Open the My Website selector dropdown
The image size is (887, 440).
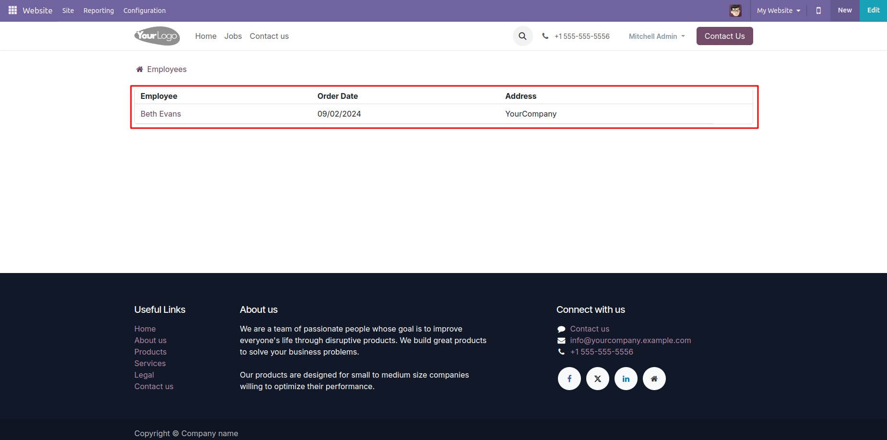(778, 11)
